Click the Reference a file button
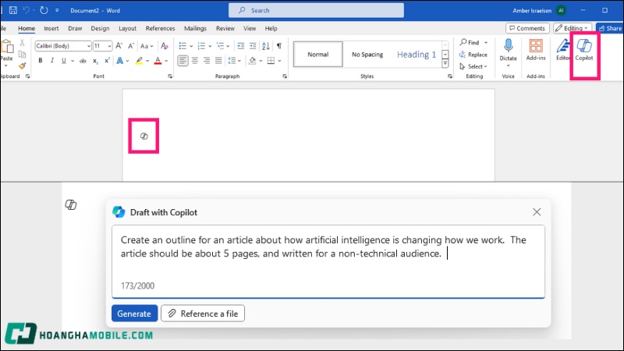Viewport: 624px width, 351px height. click(203, 314)
